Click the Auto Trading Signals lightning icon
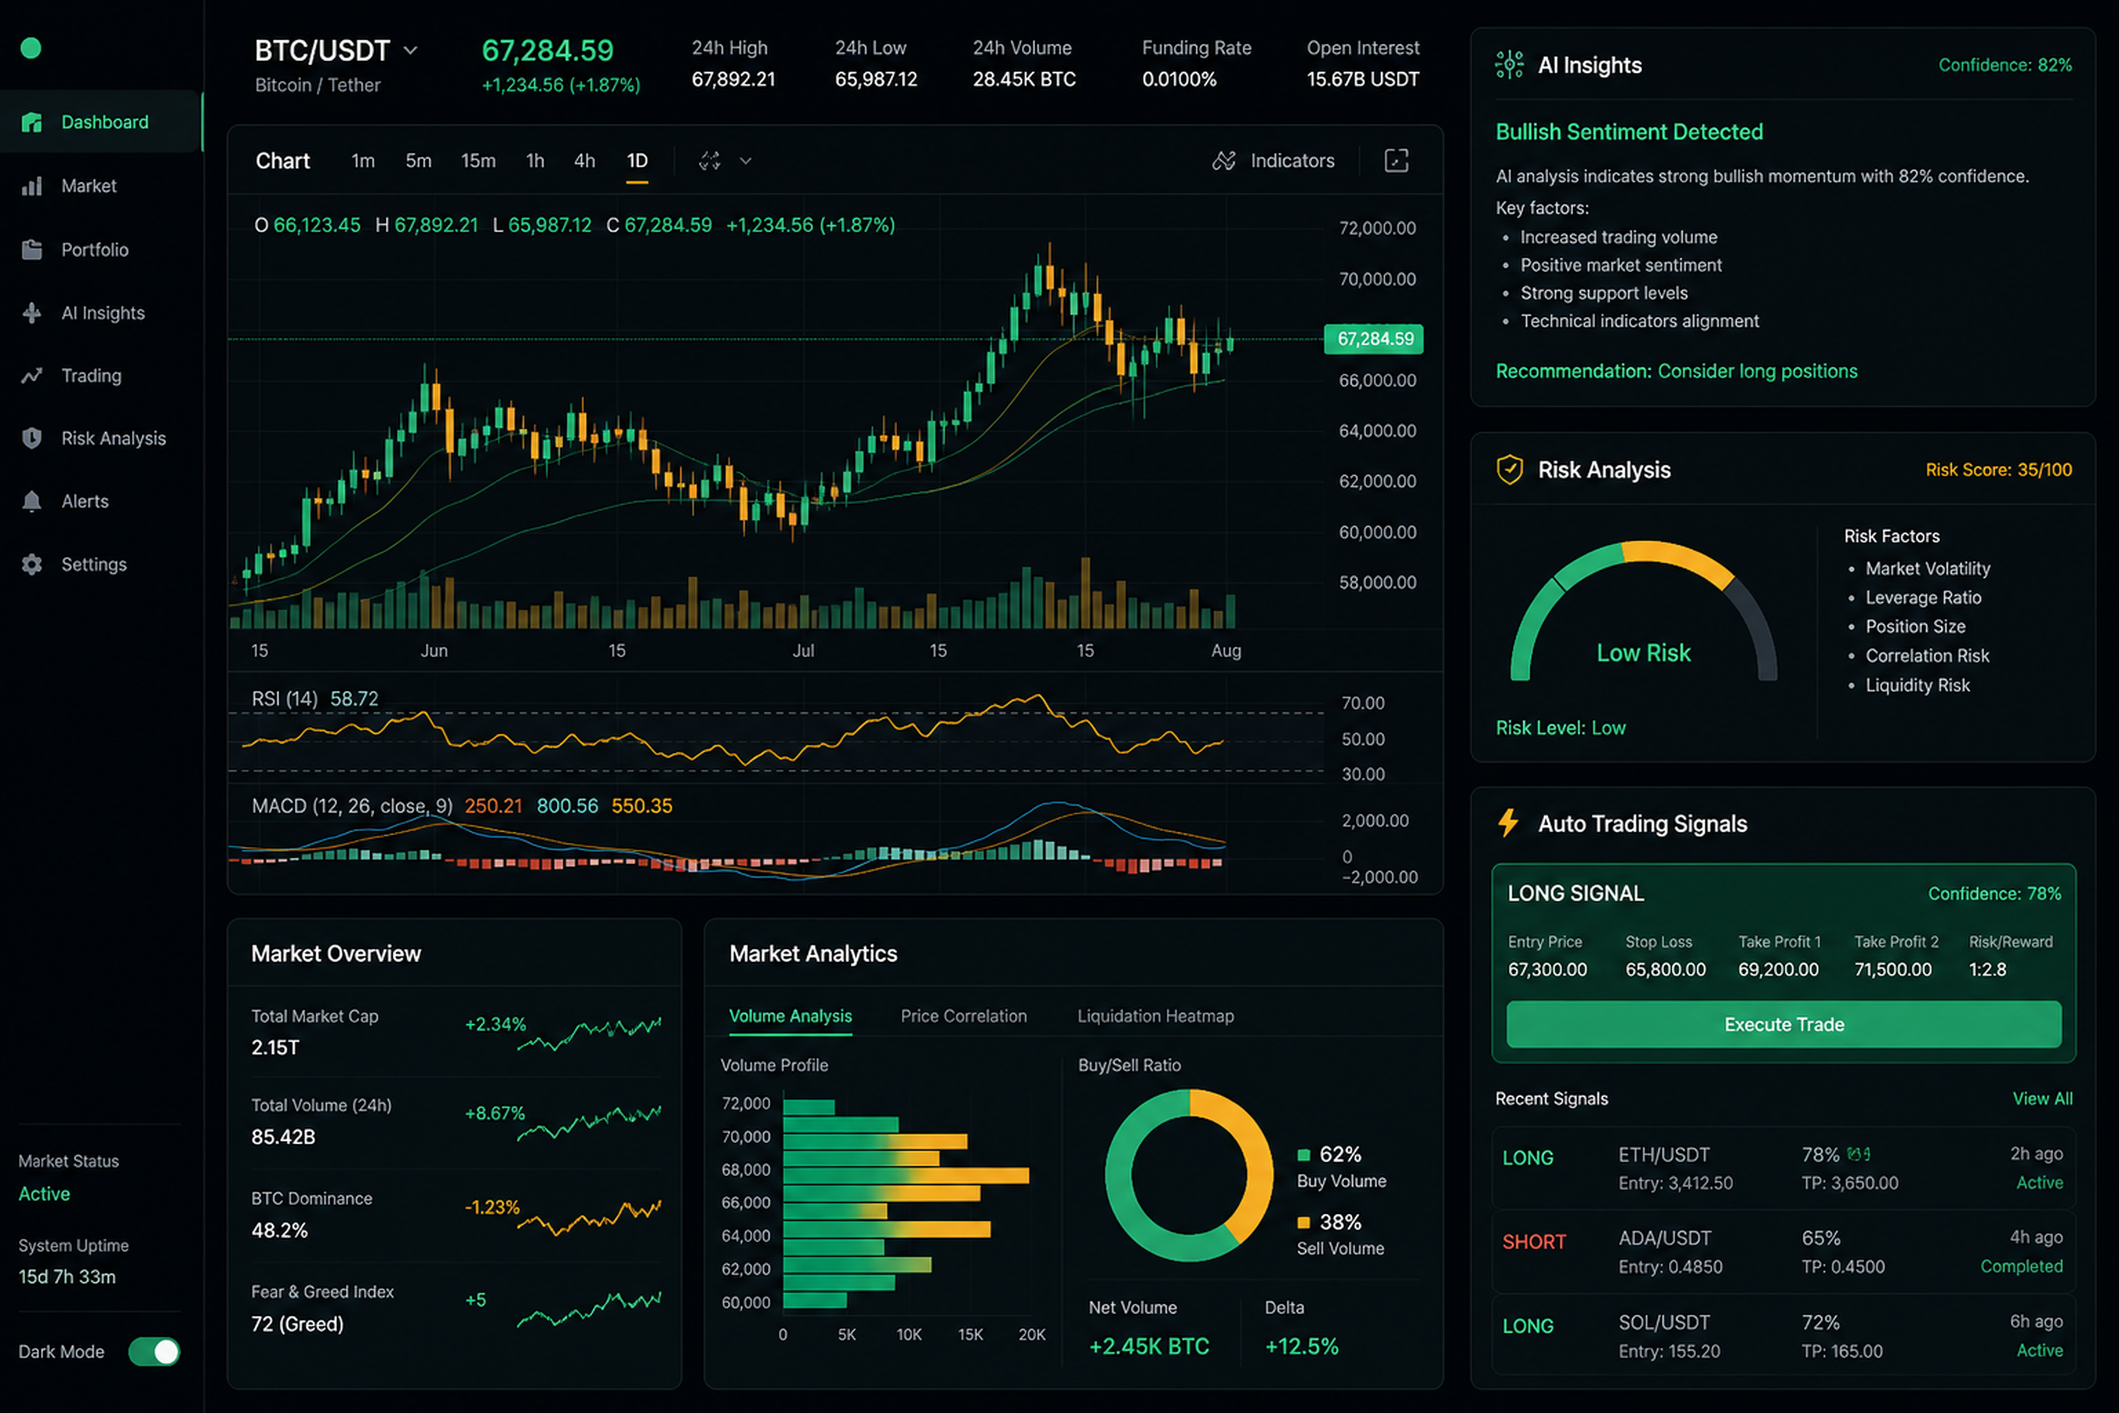 [x=1508, y=823]
